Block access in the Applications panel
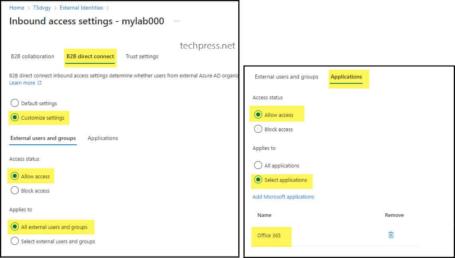Viewport: 455px width, 258px height. tap(258, 129)
